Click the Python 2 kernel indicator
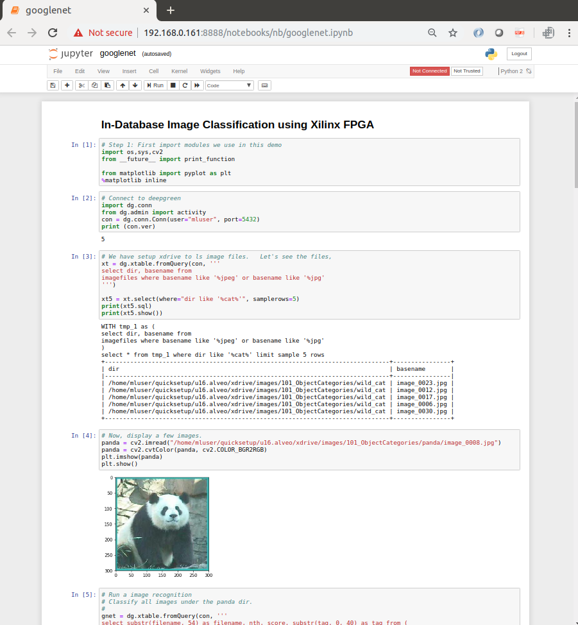The height and width of the screenshot is (625, 578). 511,71
